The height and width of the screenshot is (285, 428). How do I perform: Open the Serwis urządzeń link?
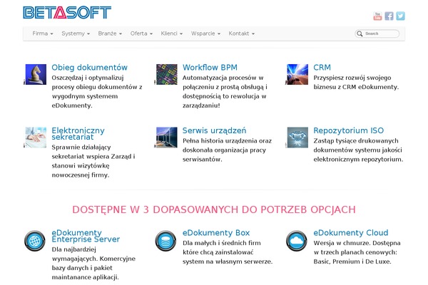[x=214, y=130]
